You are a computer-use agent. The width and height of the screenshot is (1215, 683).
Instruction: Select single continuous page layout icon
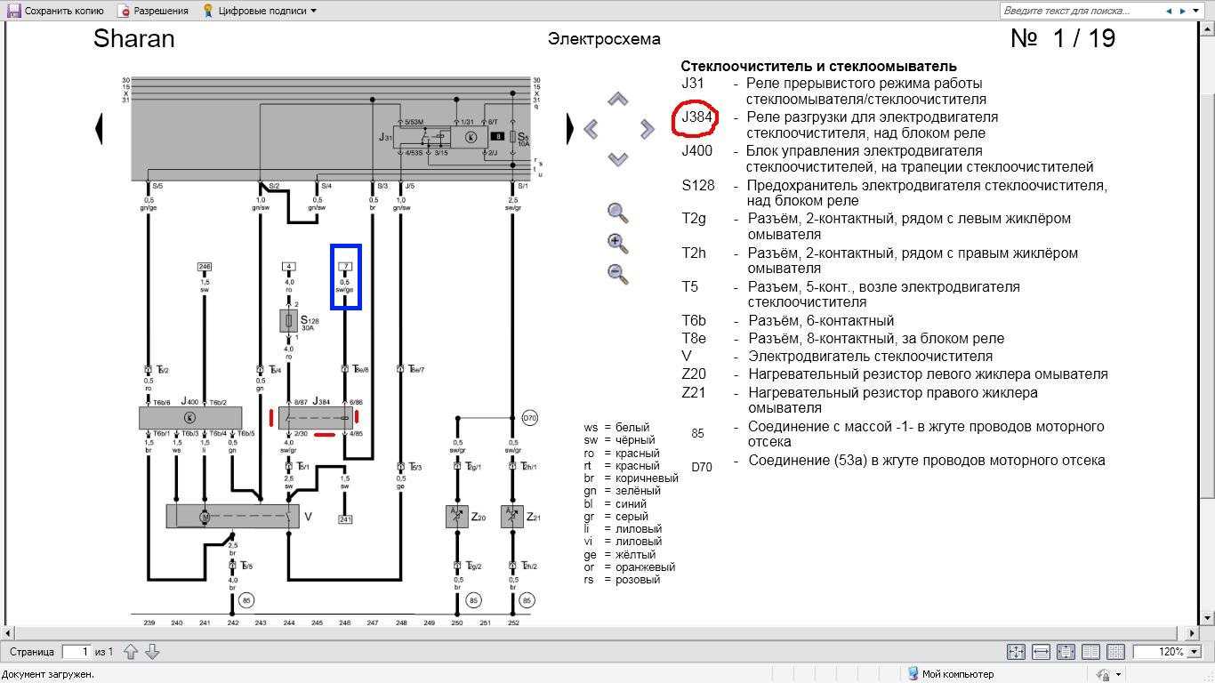pyautogui.click(x=1066, y=652)
